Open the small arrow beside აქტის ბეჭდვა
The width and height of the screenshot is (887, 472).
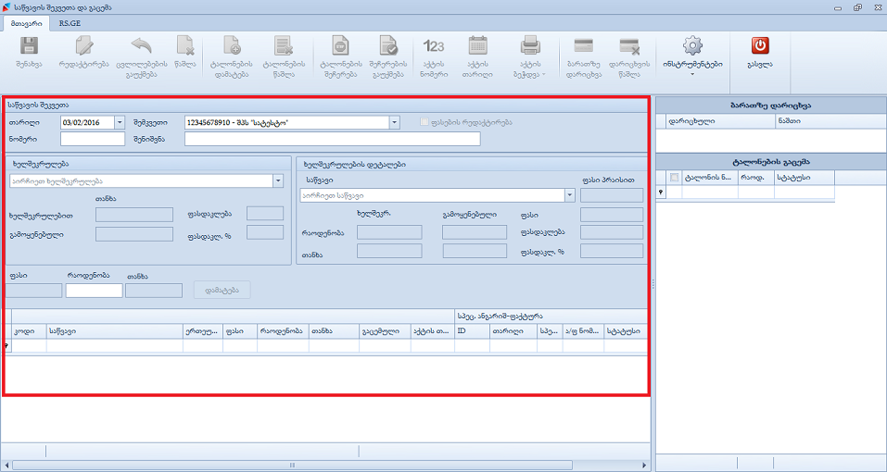(544, 74)
